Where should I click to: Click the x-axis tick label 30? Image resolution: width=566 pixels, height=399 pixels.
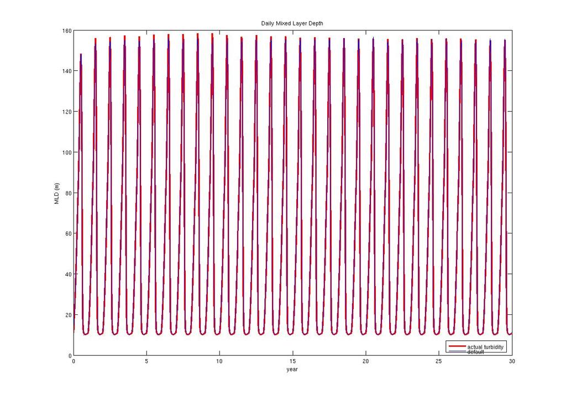pyautogui.click(x=512, y=361)
